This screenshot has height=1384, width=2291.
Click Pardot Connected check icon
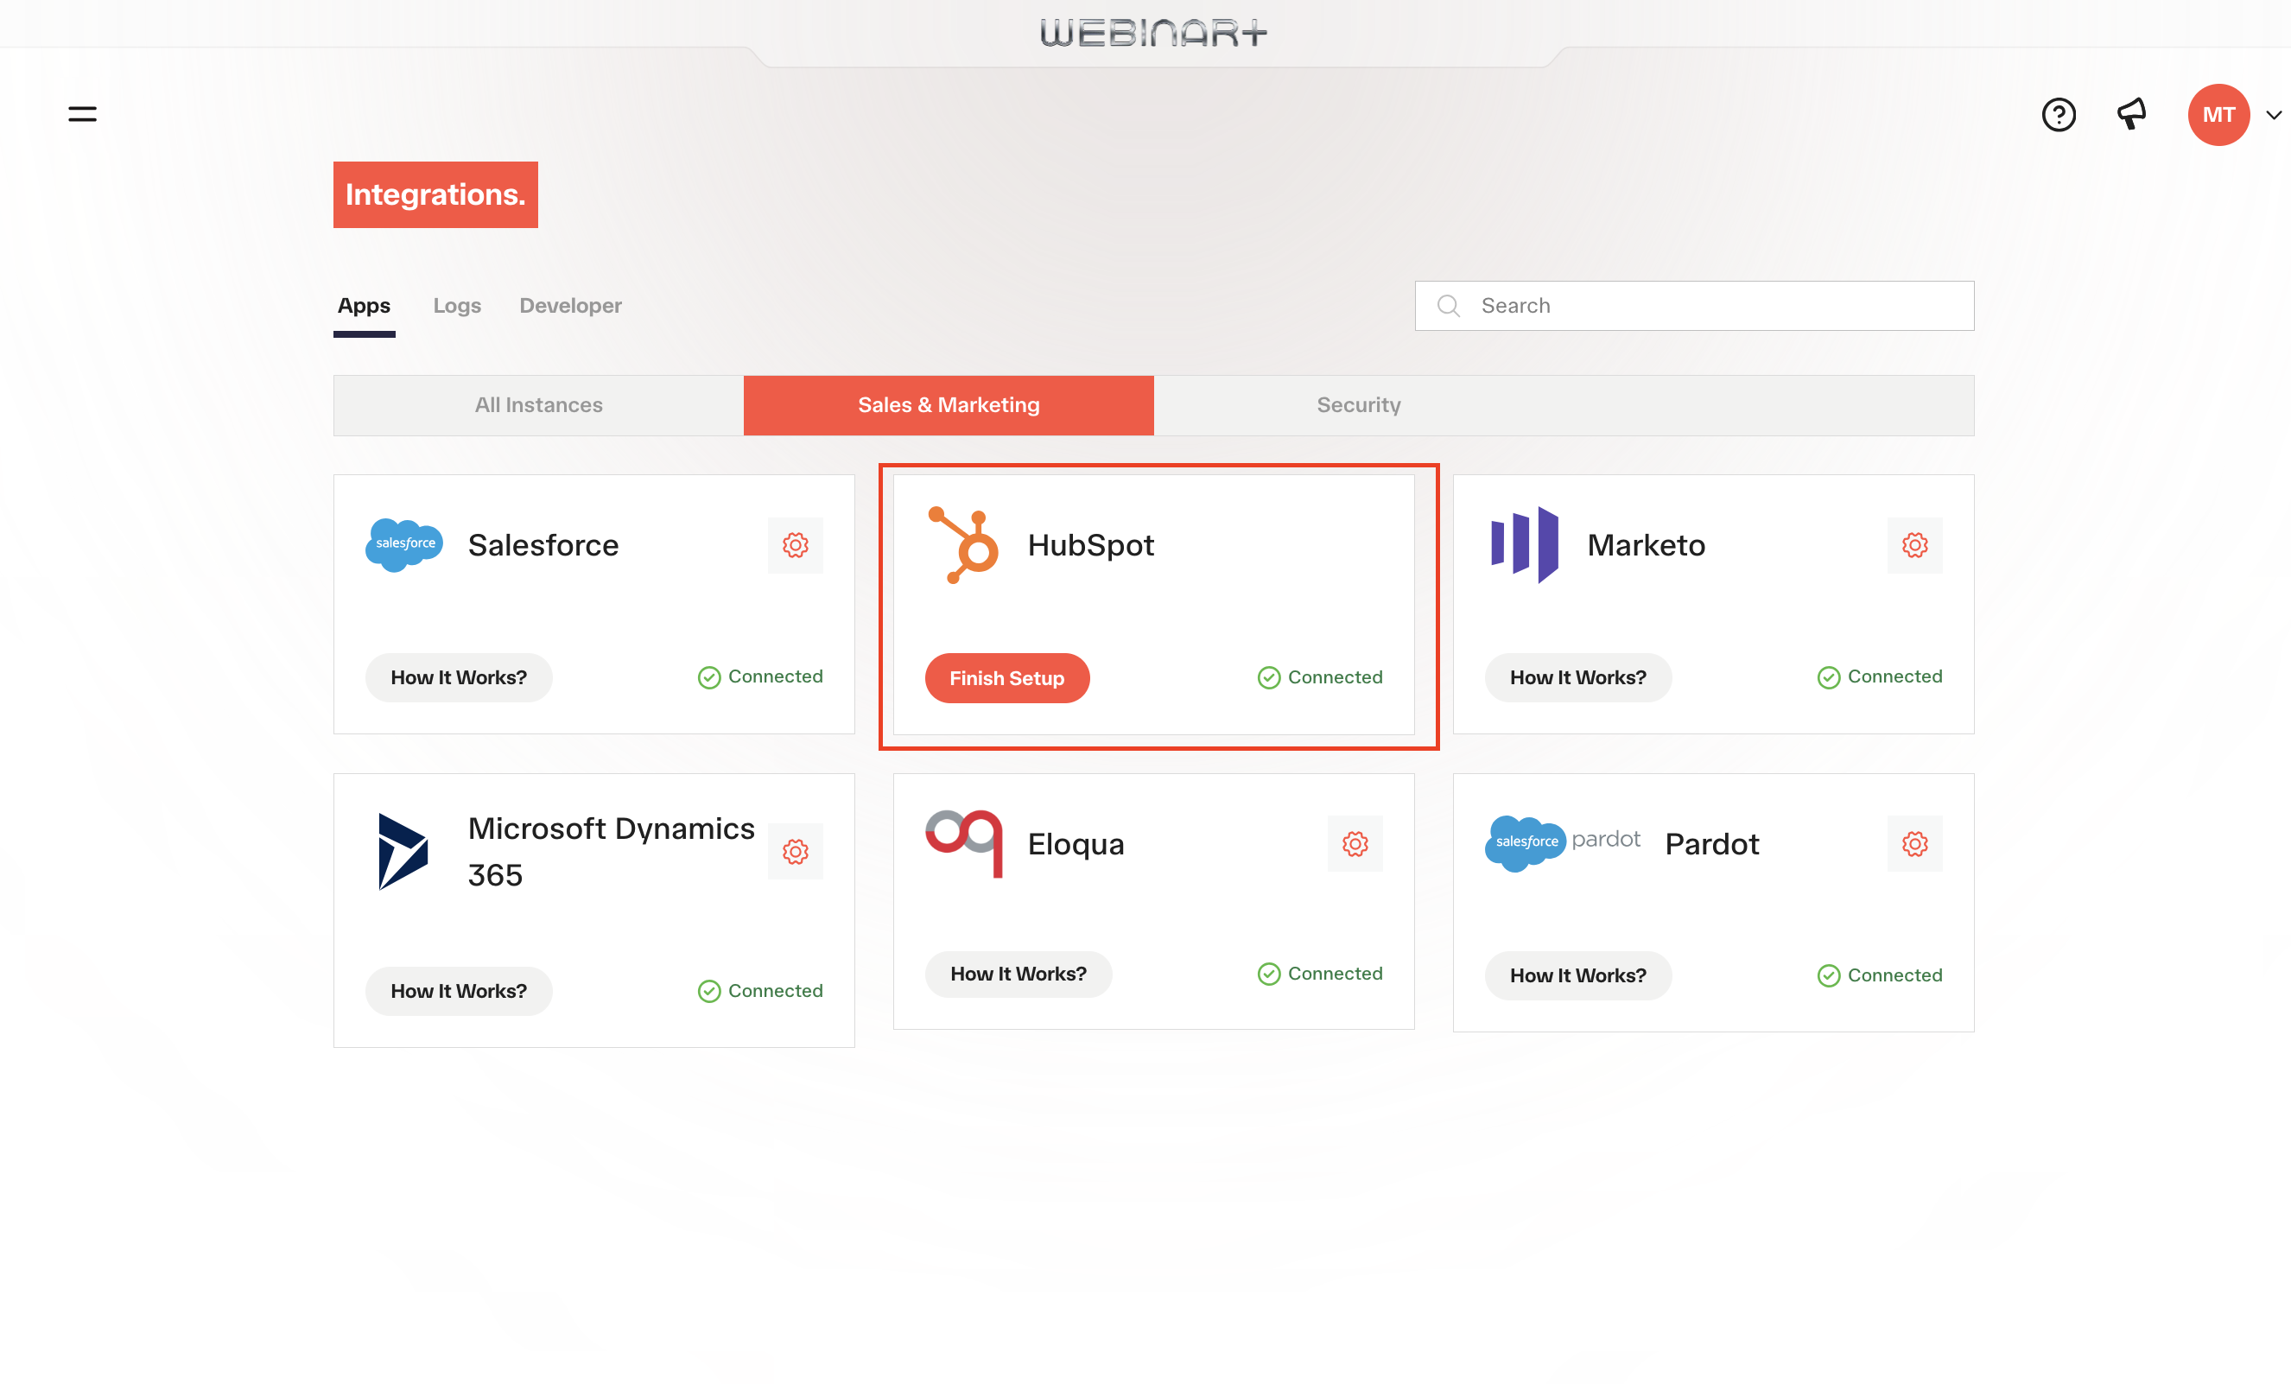[1829, 975]
